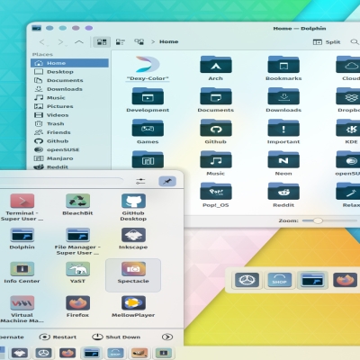
Task: Launch BleachBit from the launcher
Action: 77,204
